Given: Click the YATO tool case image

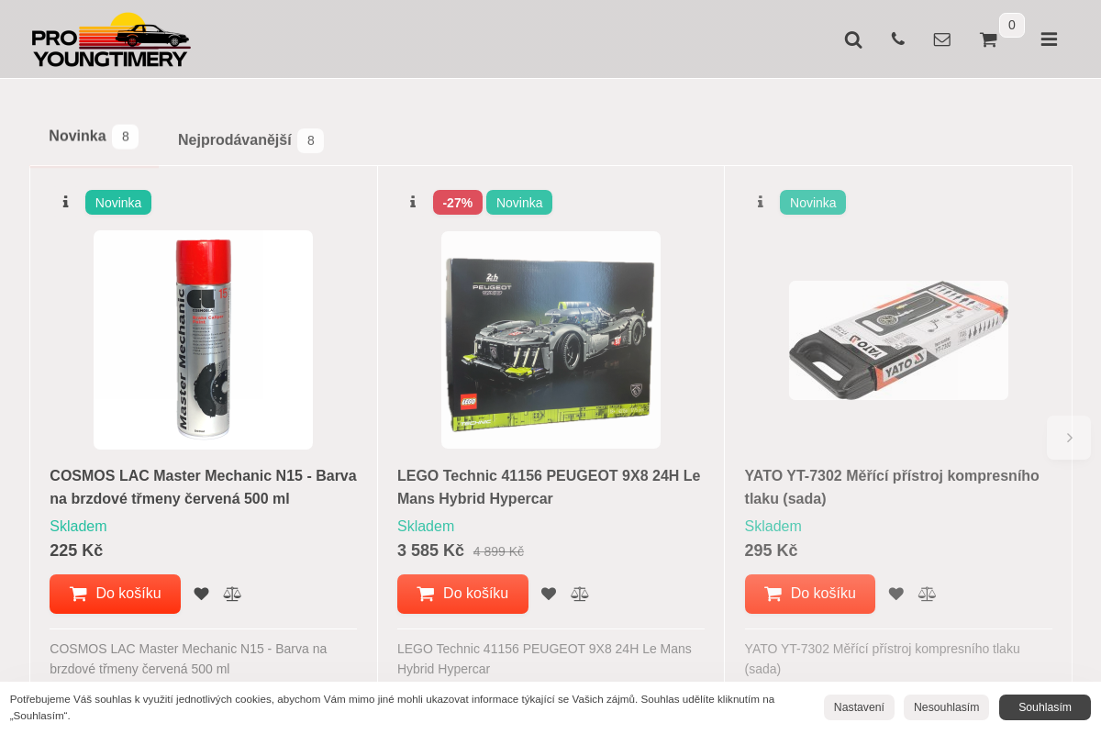Looking at the screenshot, I should [898, 340].
